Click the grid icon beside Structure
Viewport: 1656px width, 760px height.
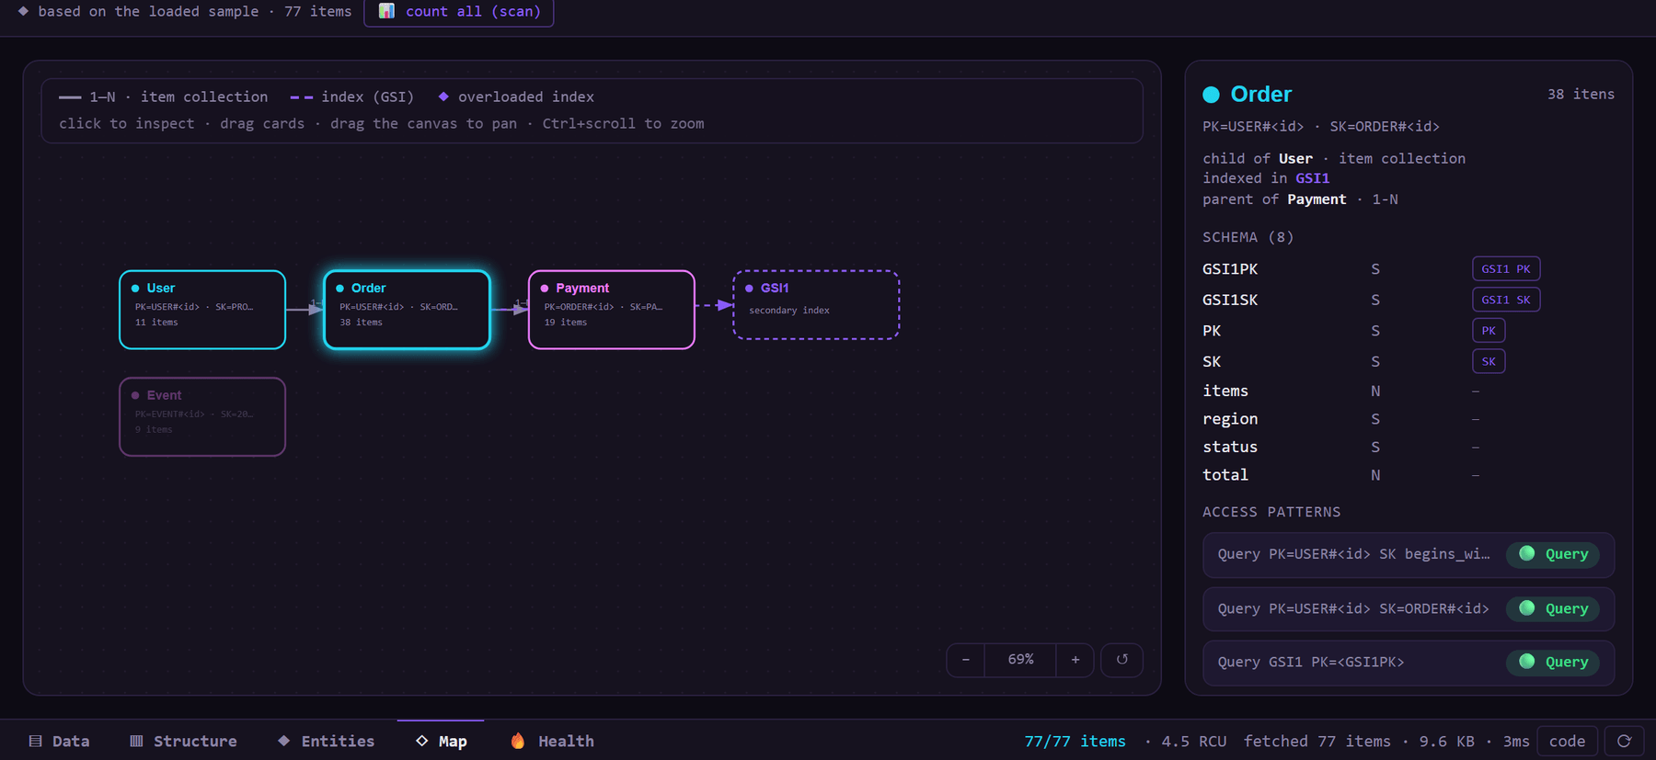(x=136, y=741)
